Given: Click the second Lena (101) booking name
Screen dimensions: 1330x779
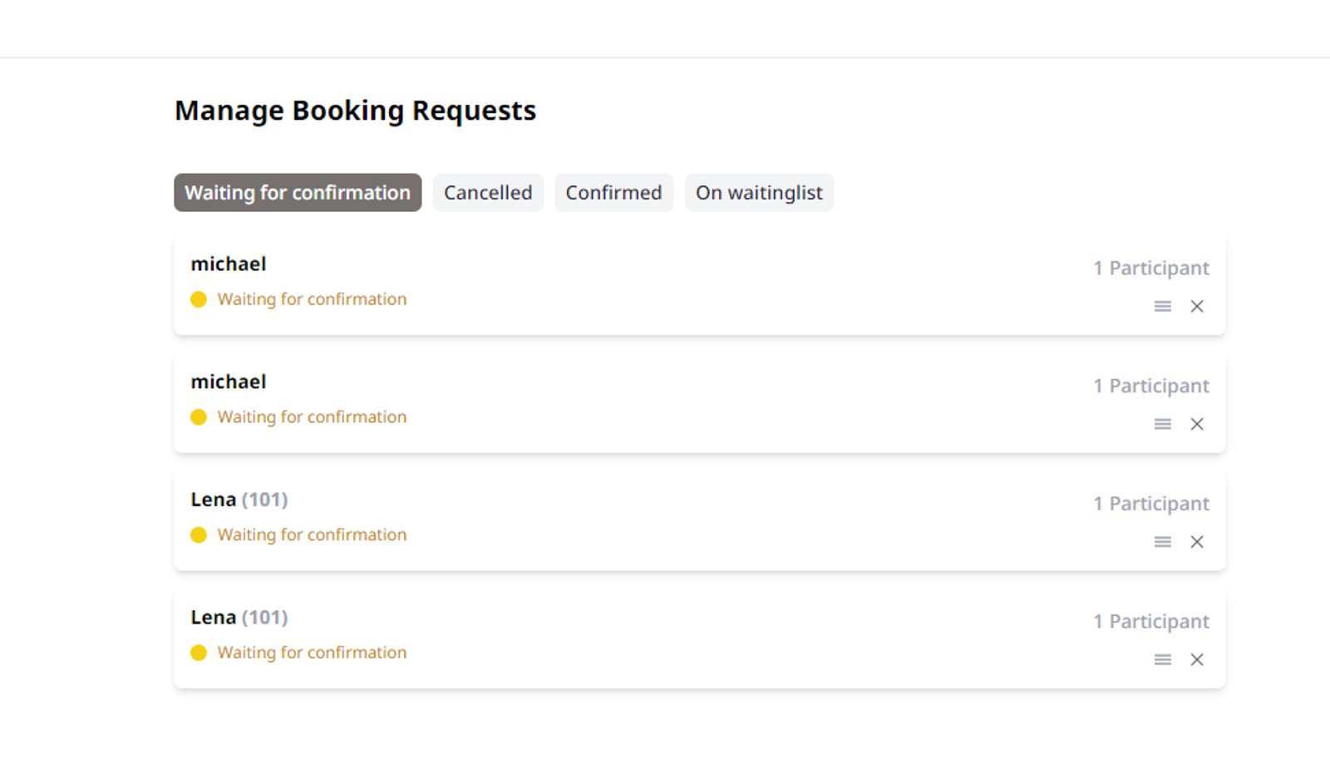Looking at the screenshot, I should pyautogui.click(x=239, y=618).
